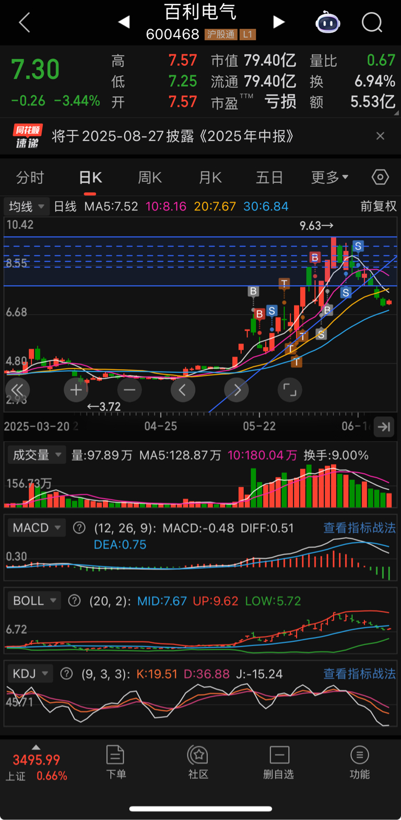The width and height of the screenshot is (401, 820).
Task: Expand the MACD indicator dropdown
Action: coord(36,528)
